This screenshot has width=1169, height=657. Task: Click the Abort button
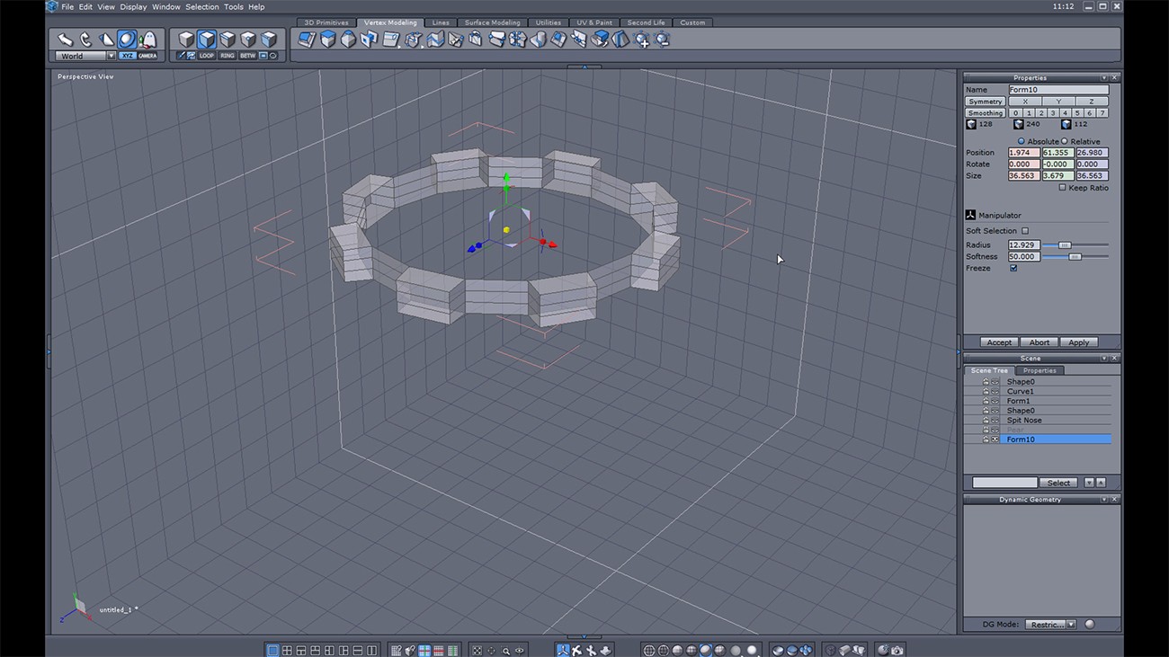[x=1039, y=342]
